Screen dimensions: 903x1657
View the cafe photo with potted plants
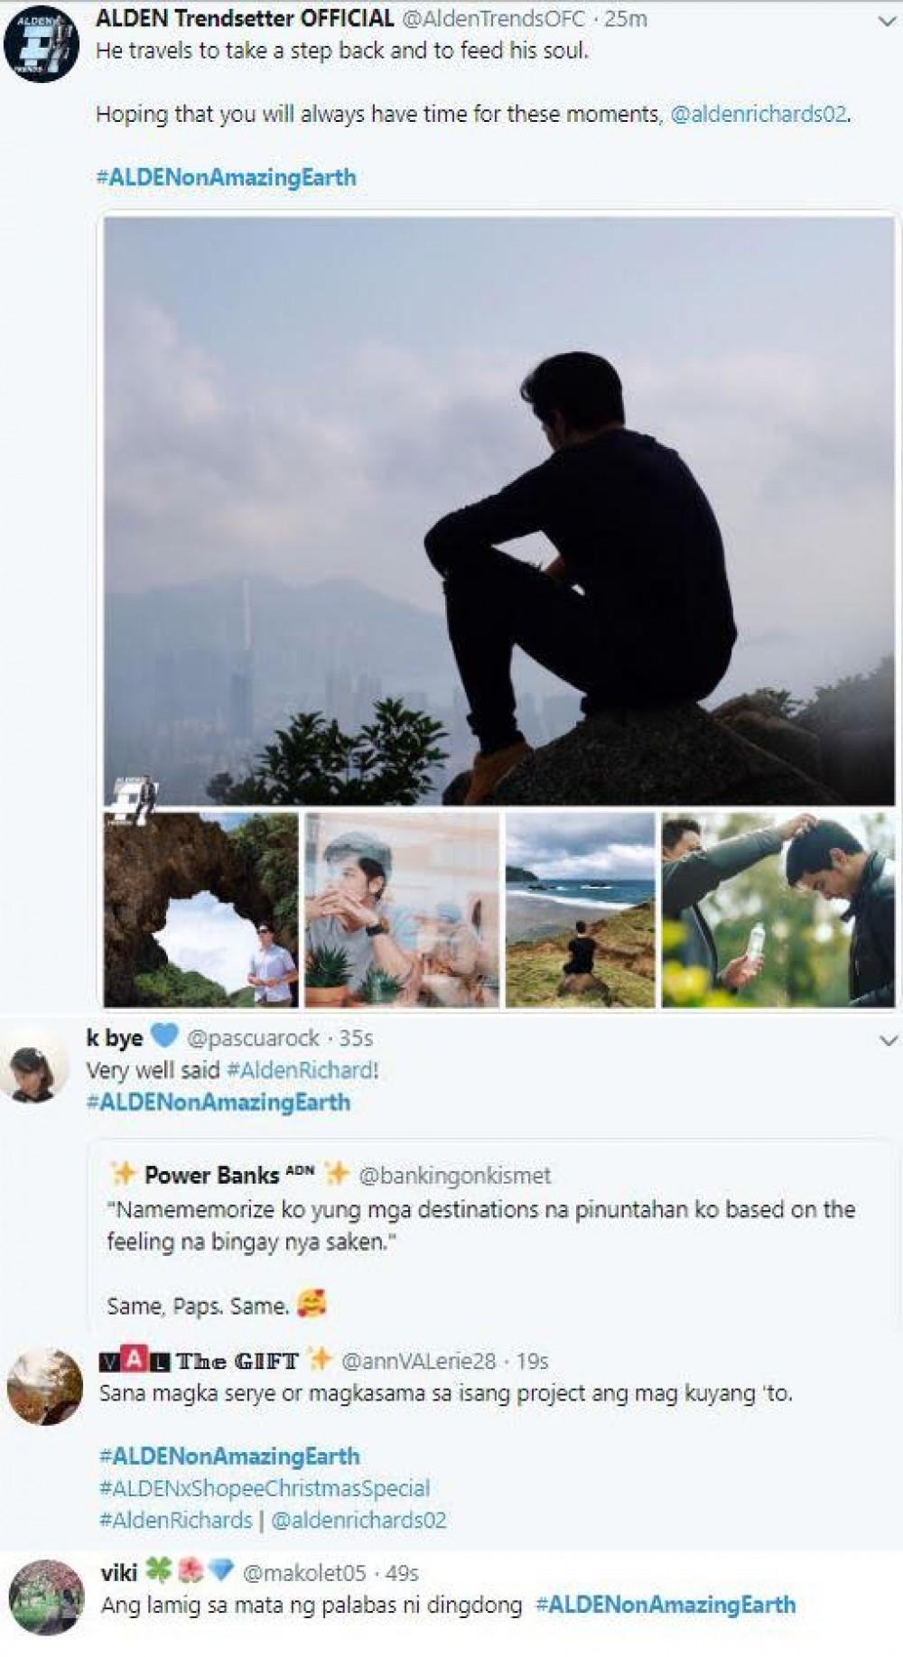pyautogui.click(x=401, y=909)
